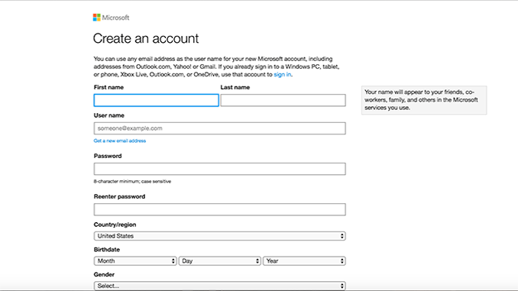Click the Gender label

pyautogui.click(x=104, y=274)
